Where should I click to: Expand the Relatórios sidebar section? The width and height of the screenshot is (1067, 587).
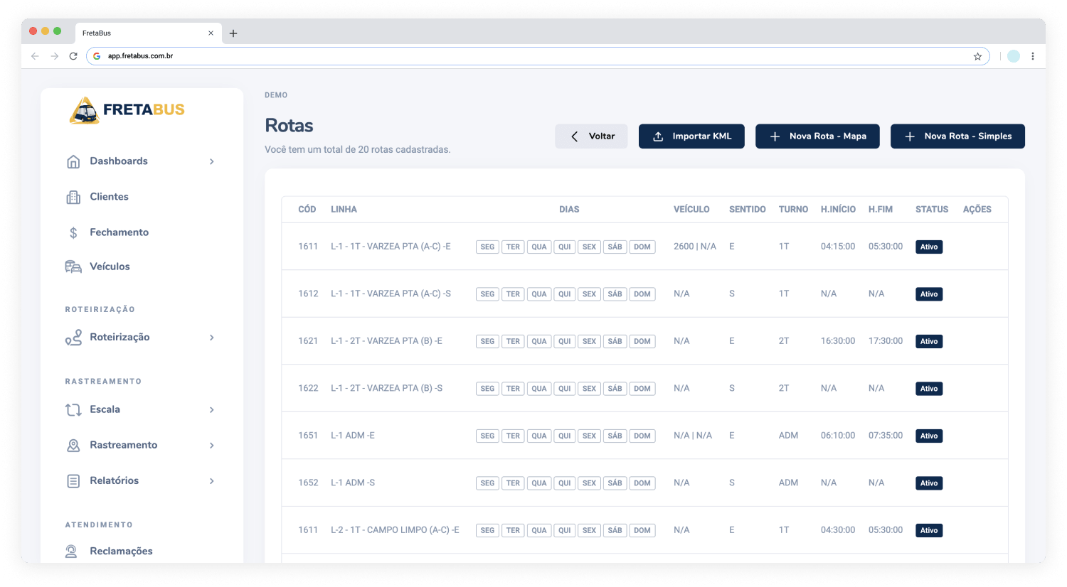tap(211, 480)
